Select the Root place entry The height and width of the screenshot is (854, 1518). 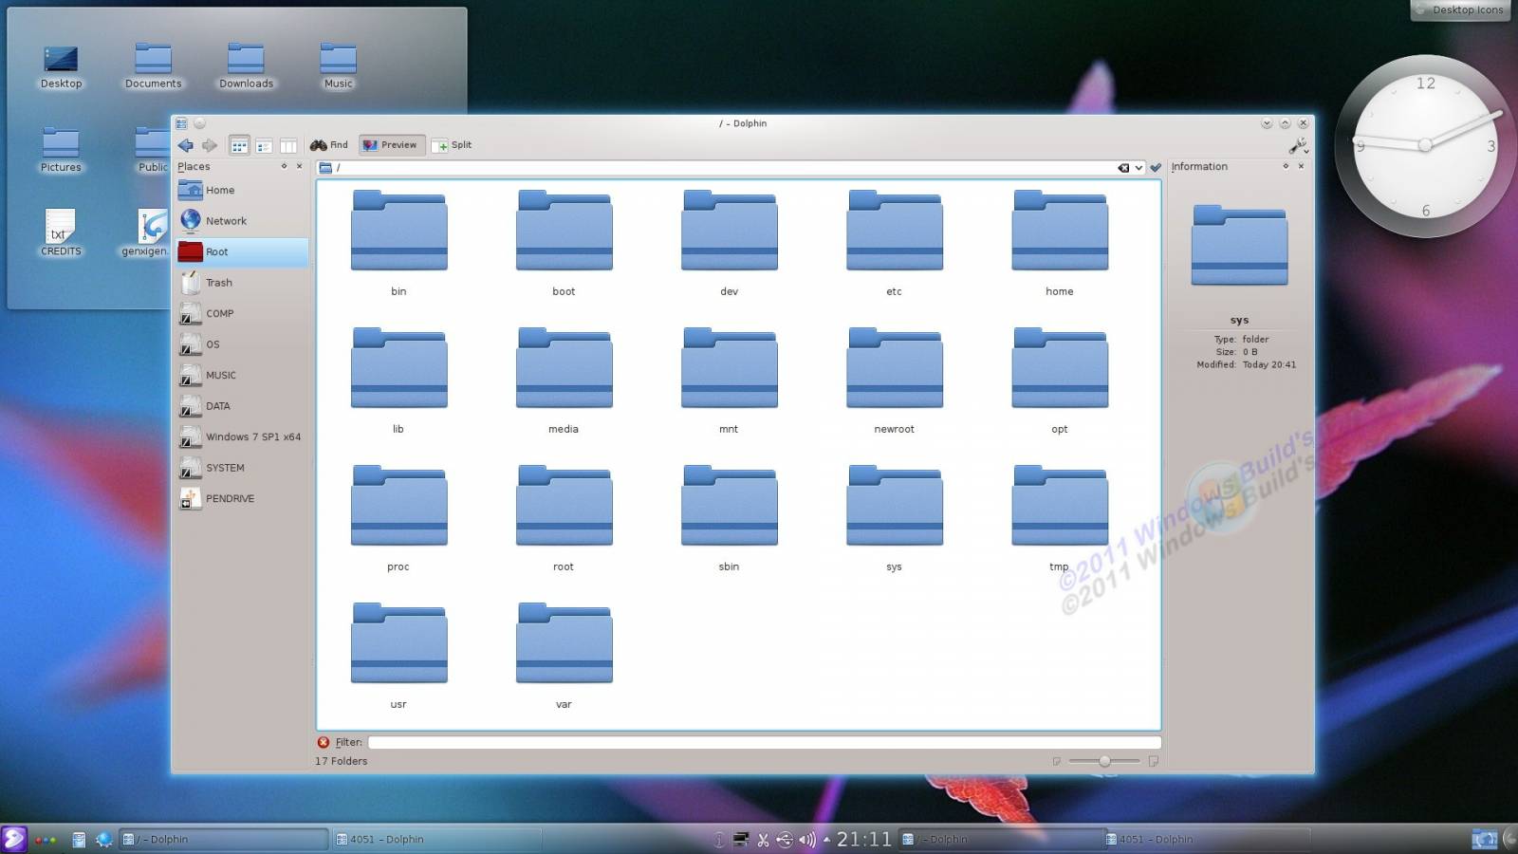(242, 251)
